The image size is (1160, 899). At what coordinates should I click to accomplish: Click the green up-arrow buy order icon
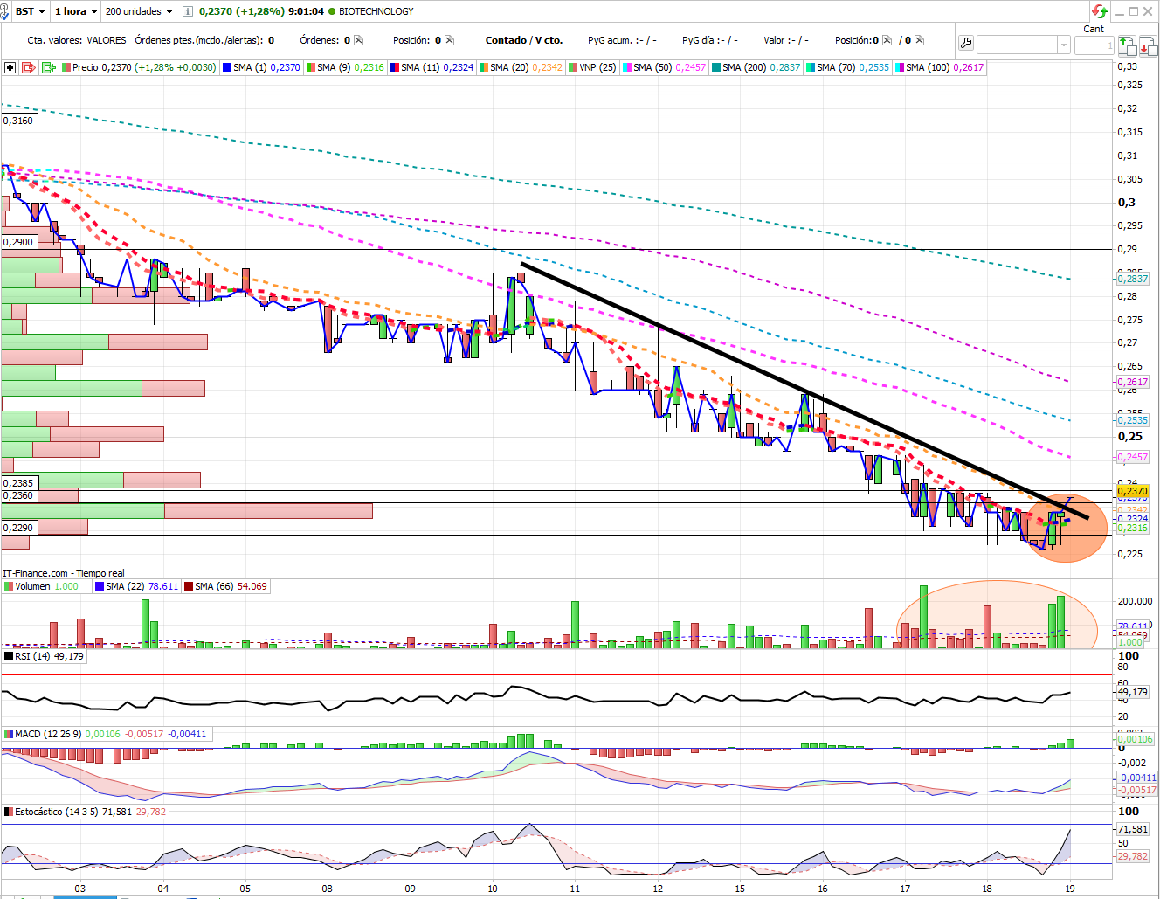click(x=1126, y=45)
